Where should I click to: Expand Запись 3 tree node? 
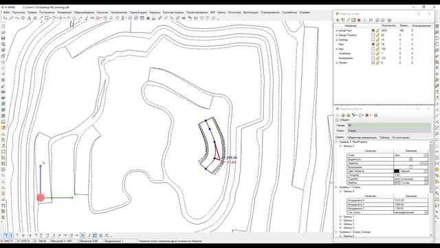[x=340, y=224]
